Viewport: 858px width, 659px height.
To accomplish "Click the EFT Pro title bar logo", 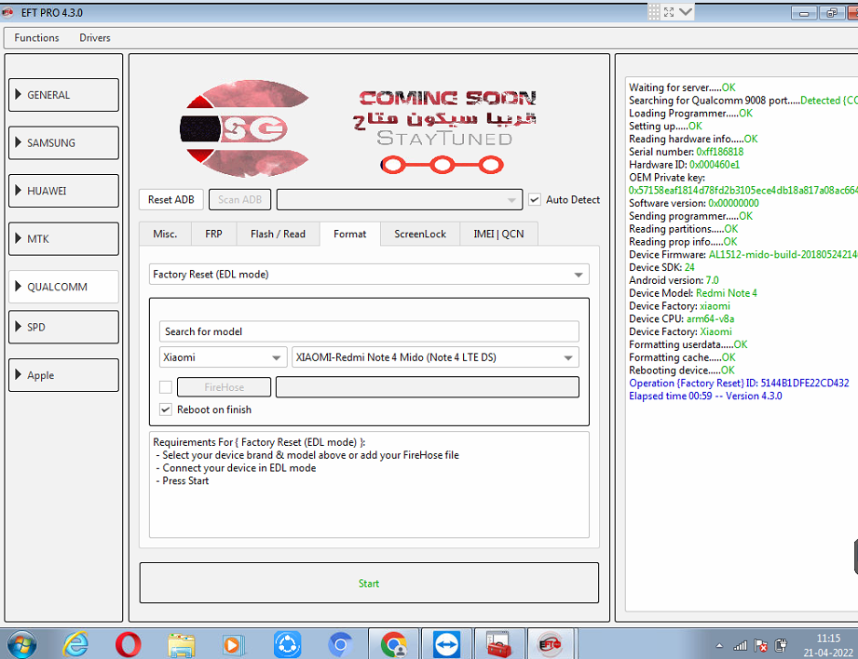I will pos(7,13).
